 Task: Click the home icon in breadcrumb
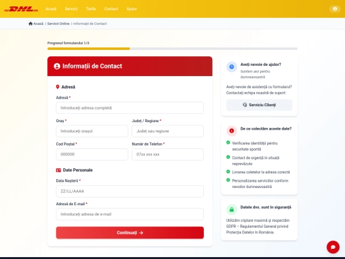pyautogui.click(x=31, y=24)
